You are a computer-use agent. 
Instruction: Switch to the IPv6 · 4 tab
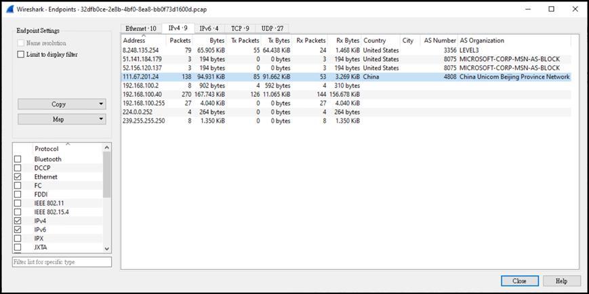pos(209,28)
